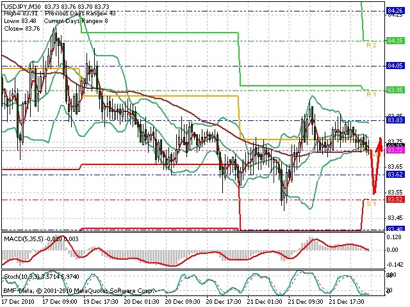The image size is (410, 307).
Task: Click the blue 83.62 price label
Action: (x=395, y=174)
